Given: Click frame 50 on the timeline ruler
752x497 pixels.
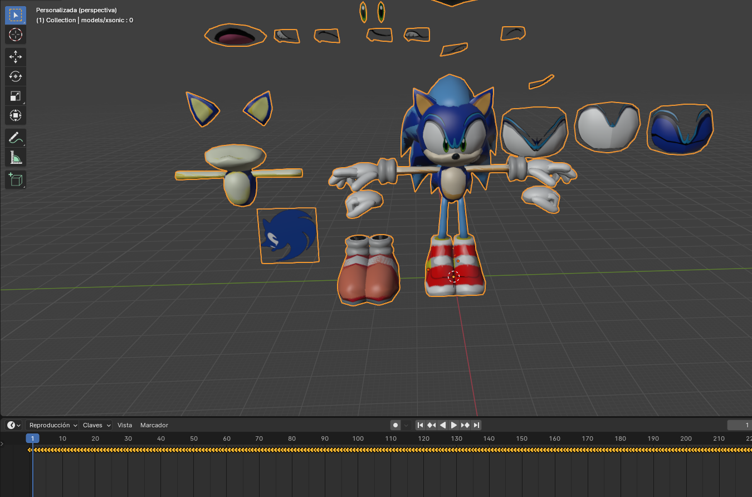Looking at the screenshot, I should [x=194, y=438].
